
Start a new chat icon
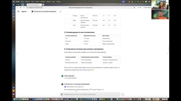(18, 12)
